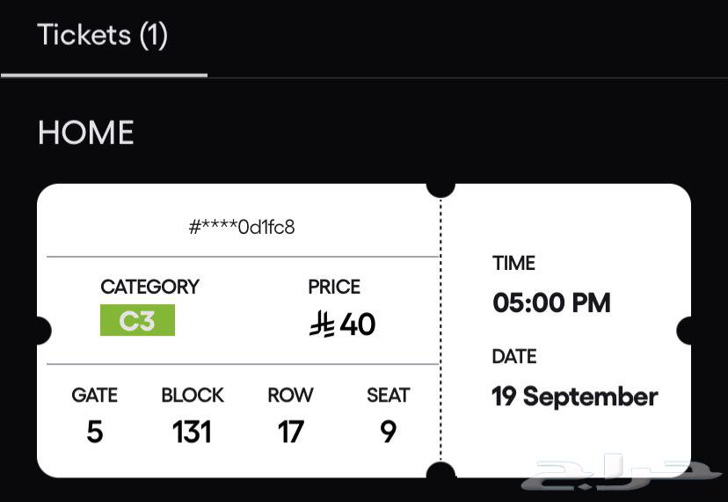The height and width of the screenshot is (502, 728).
Task: Click the 05:00 PM time value
Action: 551,303
